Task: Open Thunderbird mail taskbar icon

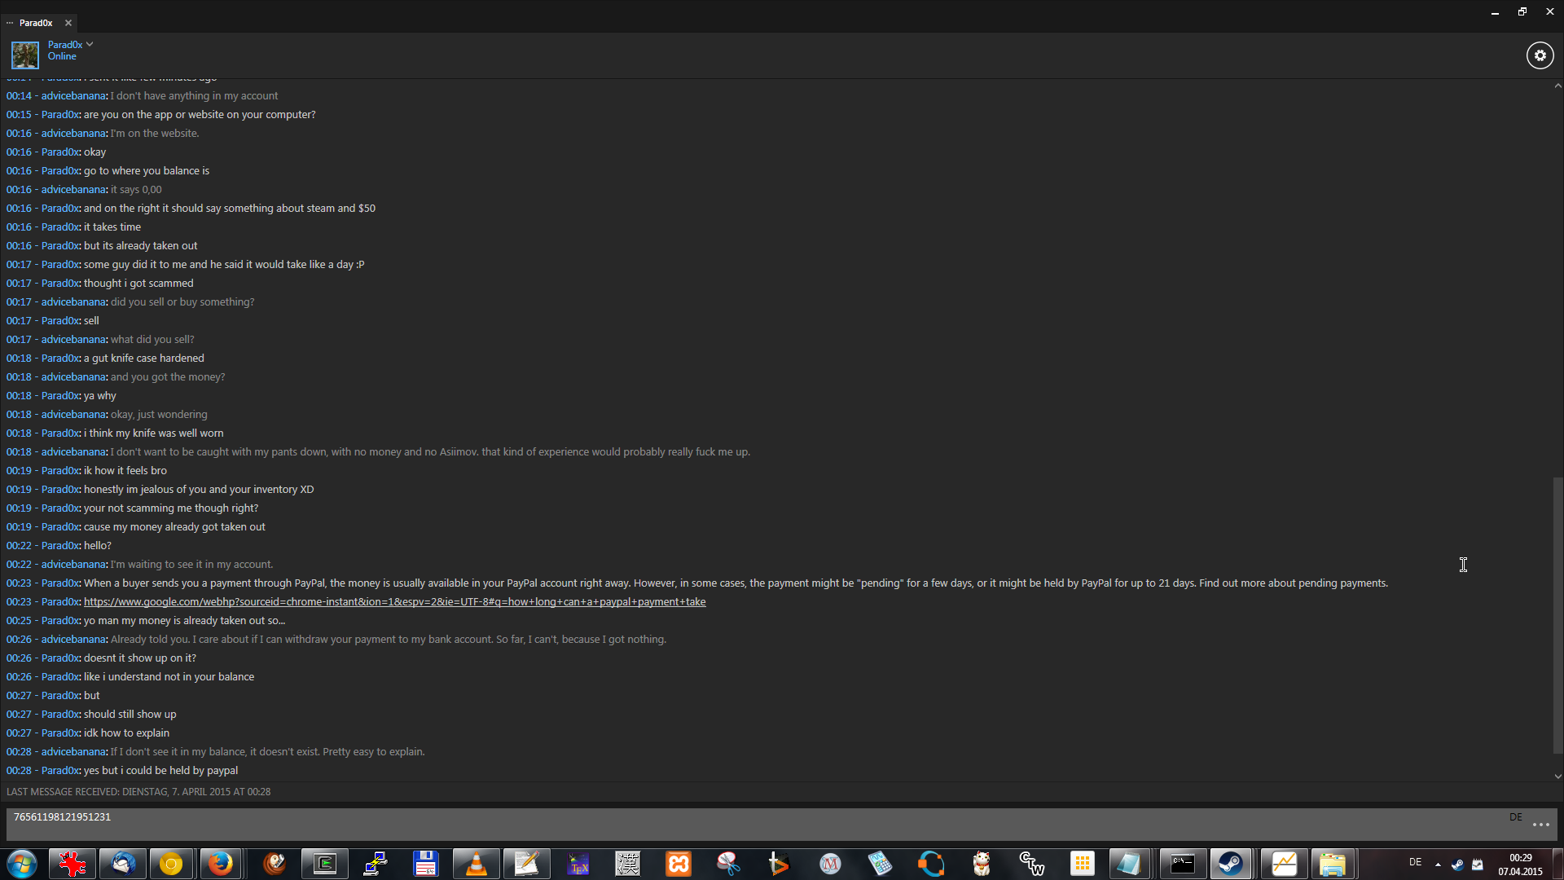Action: (x=123, y=864)
